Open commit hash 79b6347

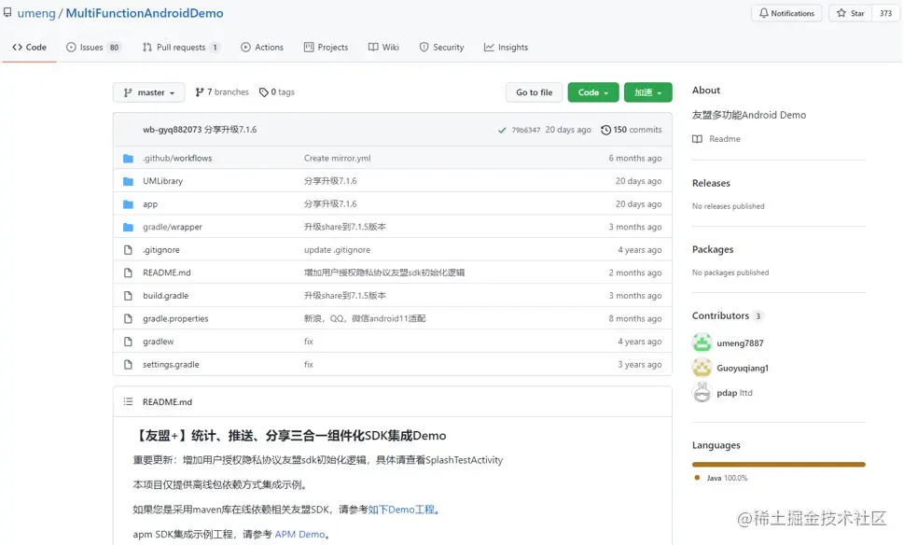click(x=526, y=131)
